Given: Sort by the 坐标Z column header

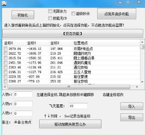Looking at the screenshot, I should pos(60,43).
